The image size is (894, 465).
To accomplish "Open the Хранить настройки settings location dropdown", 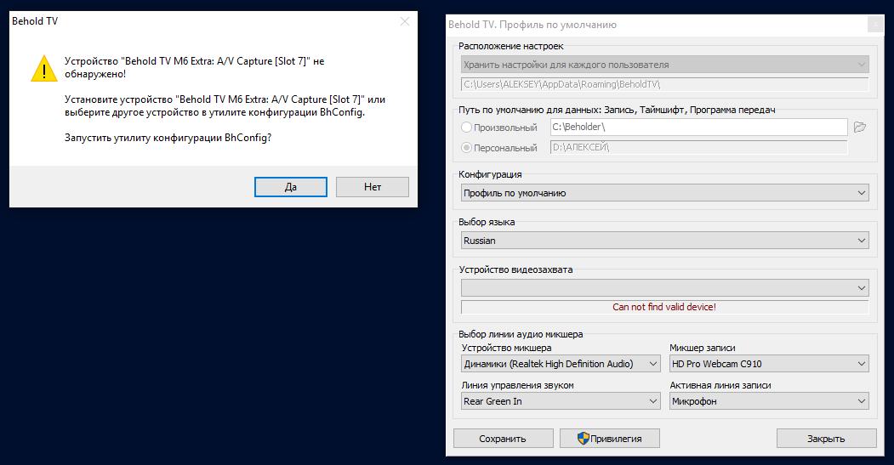I will (663, 65).
